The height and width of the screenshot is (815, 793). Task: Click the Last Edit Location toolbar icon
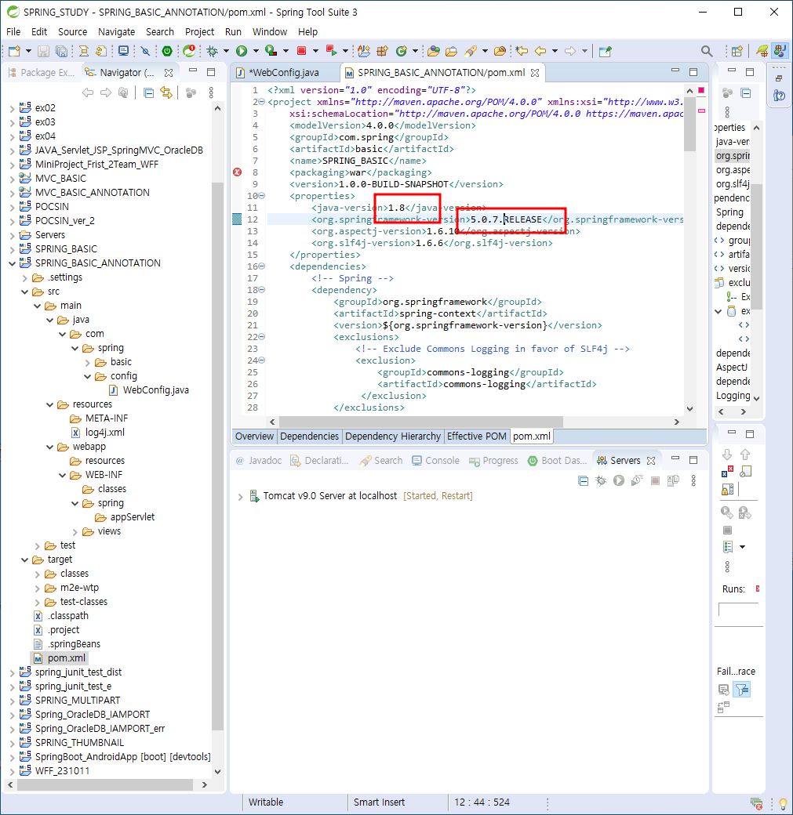522,51
